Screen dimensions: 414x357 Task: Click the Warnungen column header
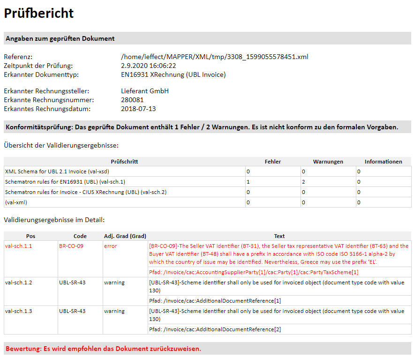coord(328,162)
